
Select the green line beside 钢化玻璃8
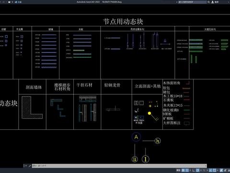coord(187,110)
